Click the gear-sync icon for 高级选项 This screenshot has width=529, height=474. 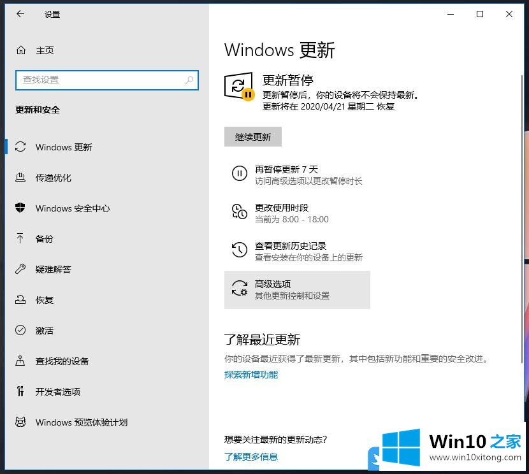click(239, 288)
